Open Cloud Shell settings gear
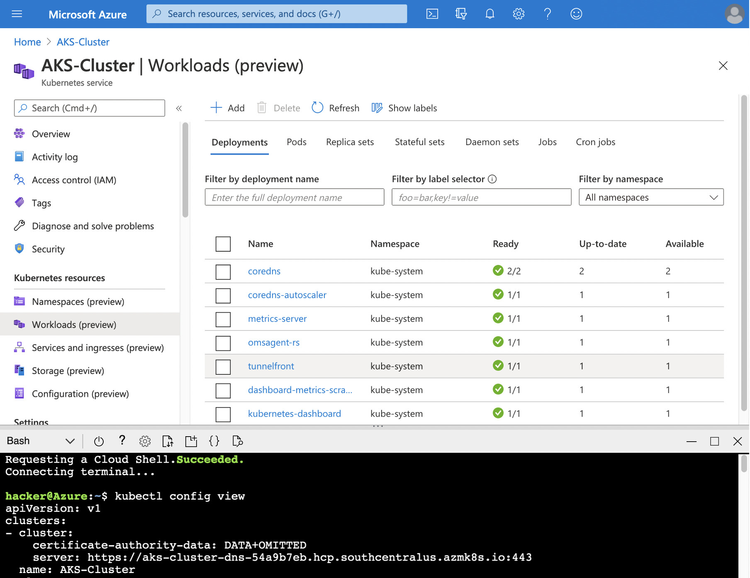Image resolution: width=750 pixels, height=578 pixels. (145, 441)
